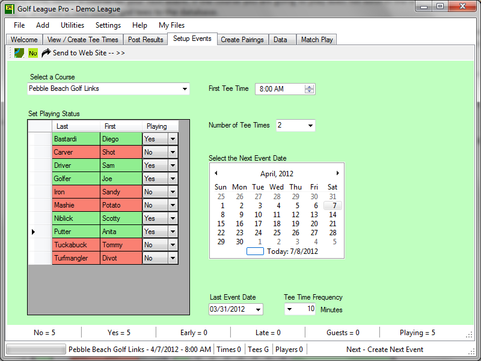Open the Last Event Date picker dropdown

tap(259, 309)
